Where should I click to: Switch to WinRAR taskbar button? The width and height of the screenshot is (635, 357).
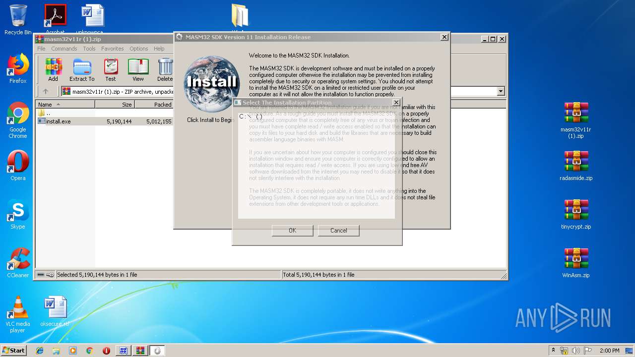click(x=140, y=351)
